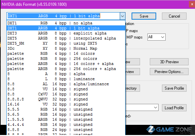Open Preview Options dialog

tap(169, 72)
